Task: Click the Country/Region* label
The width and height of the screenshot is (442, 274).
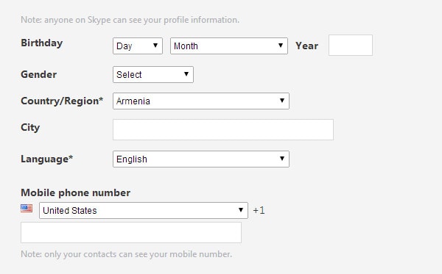Action: coord(62,101)
